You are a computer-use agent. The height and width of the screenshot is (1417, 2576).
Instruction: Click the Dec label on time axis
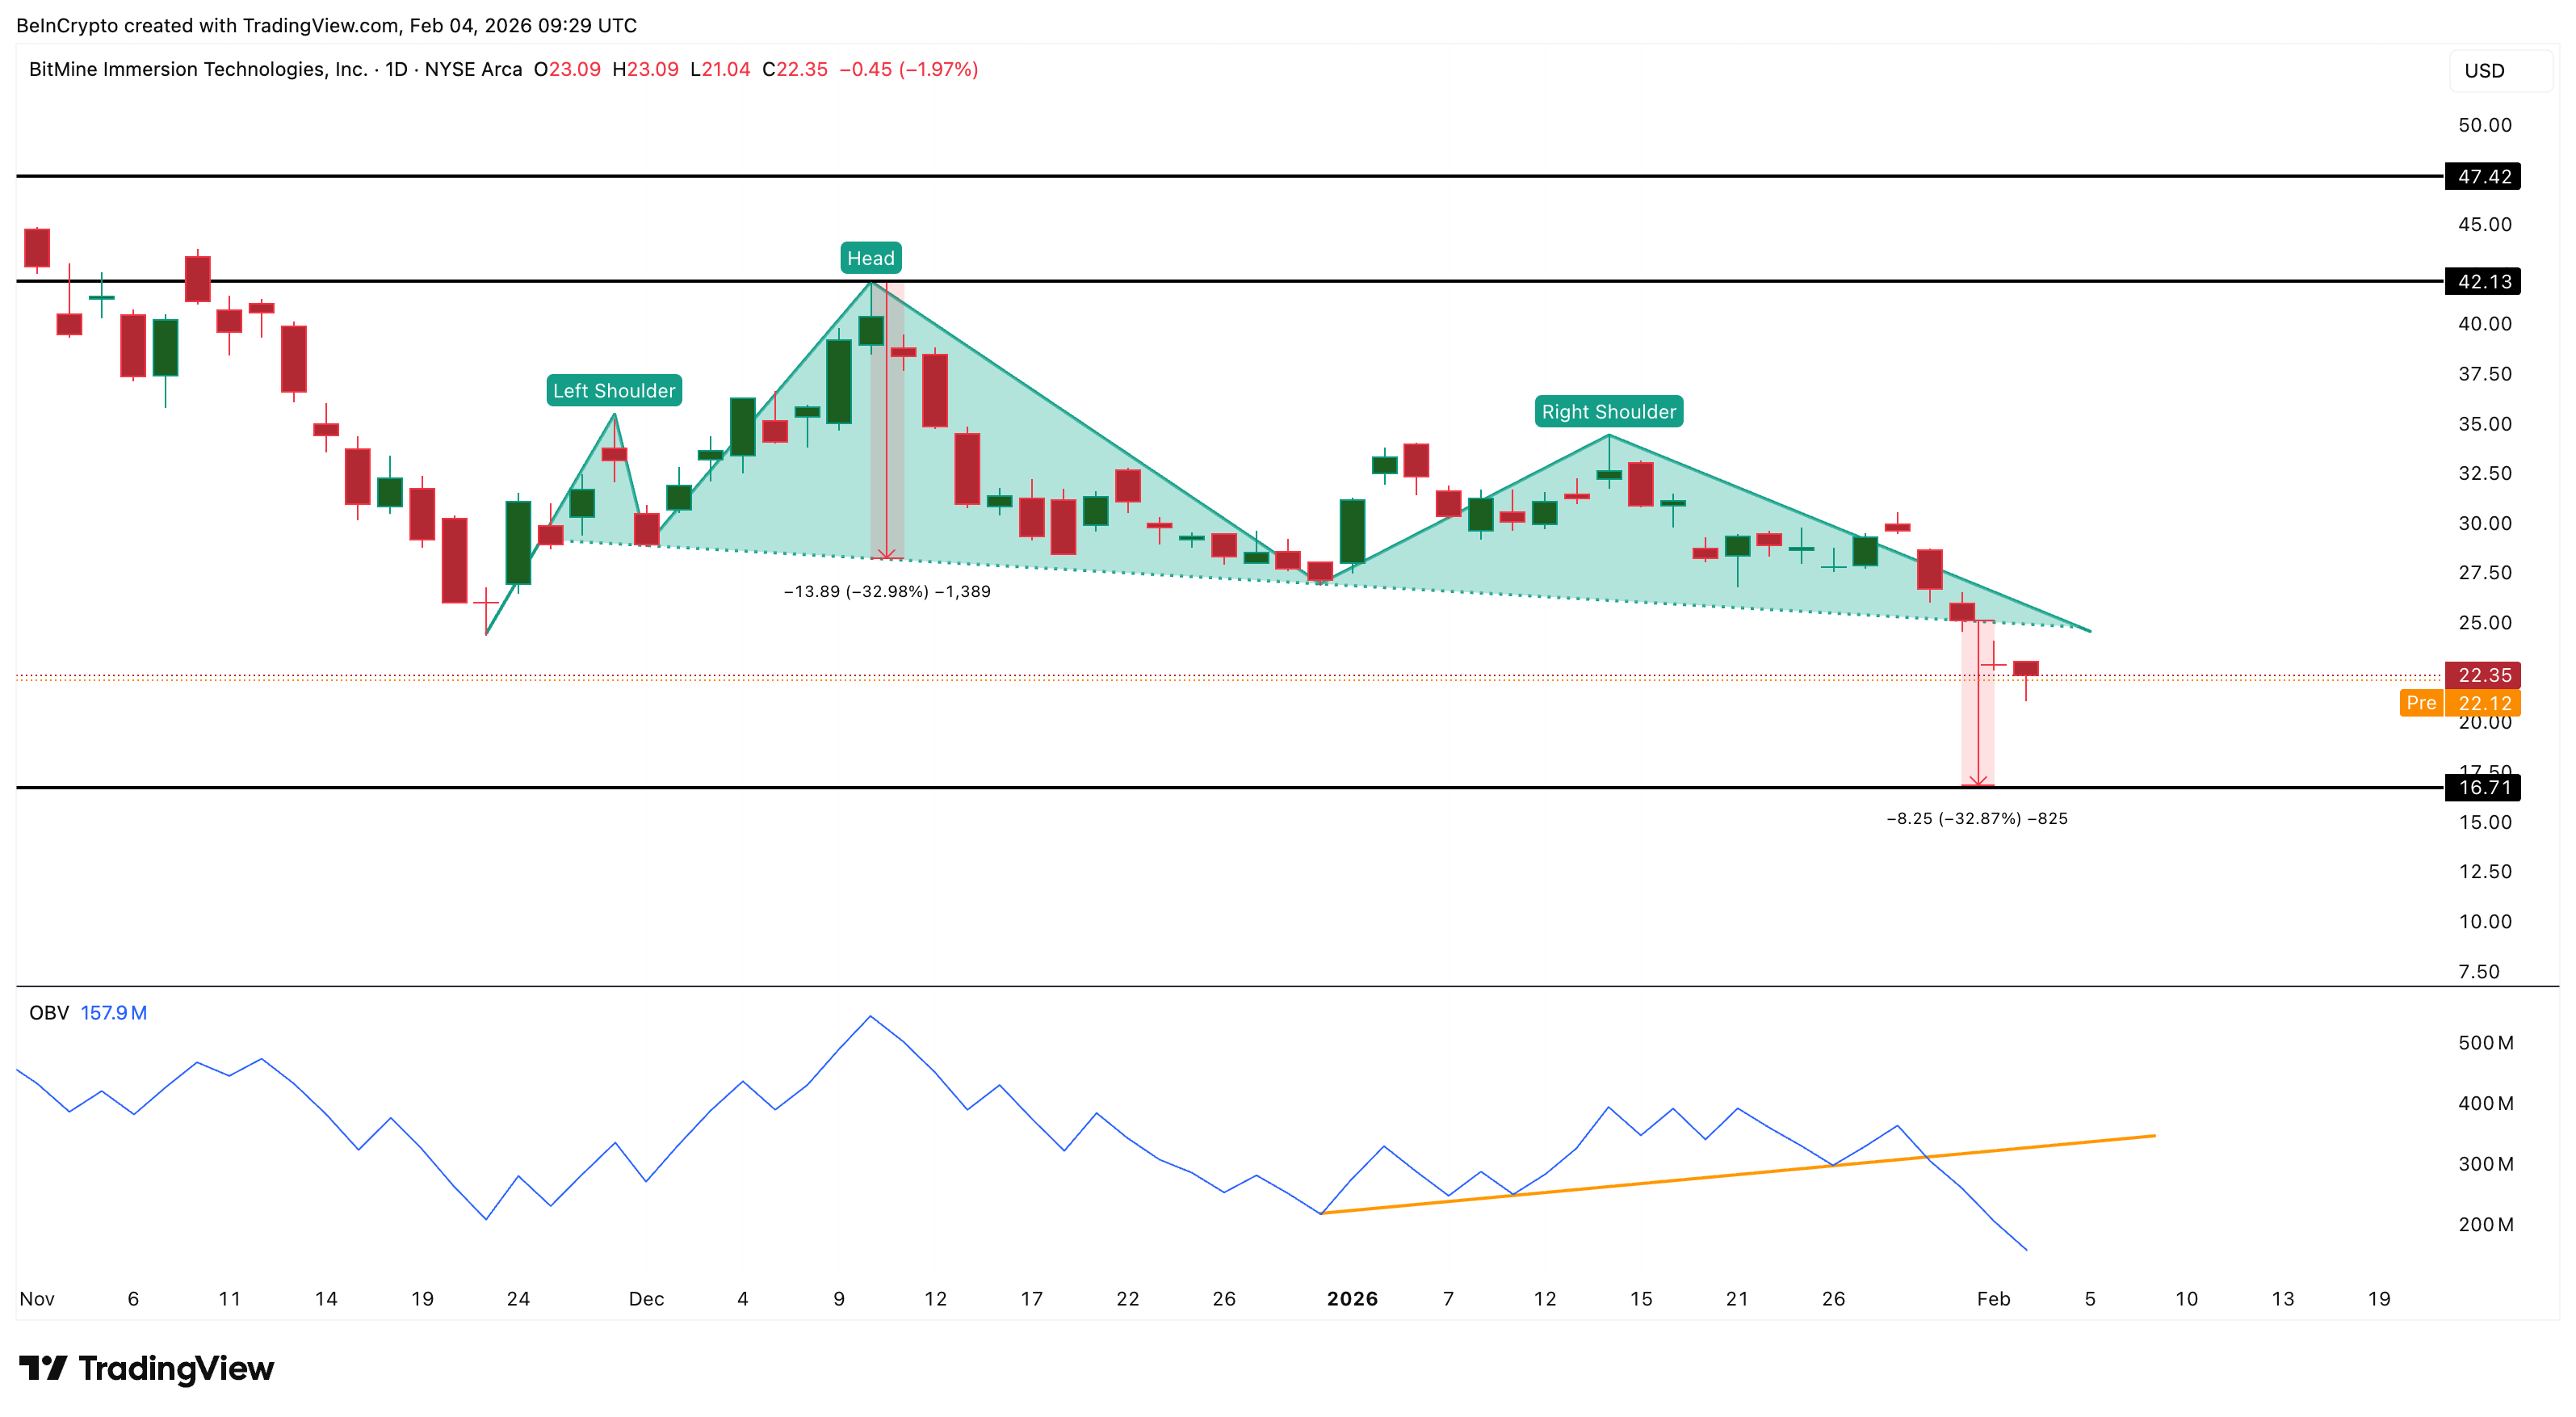(x=646, y=1299)
